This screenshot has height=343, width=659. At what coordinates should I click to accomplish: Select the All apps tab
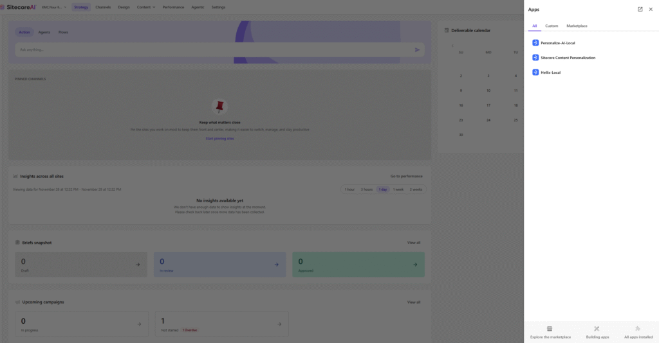tap(534, 26)
